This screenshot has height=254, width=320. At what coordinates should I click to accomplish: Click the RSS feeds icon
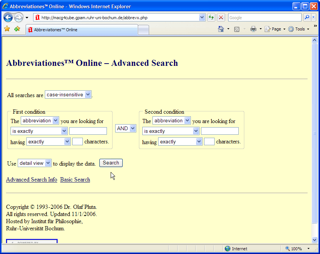(237, 29)
